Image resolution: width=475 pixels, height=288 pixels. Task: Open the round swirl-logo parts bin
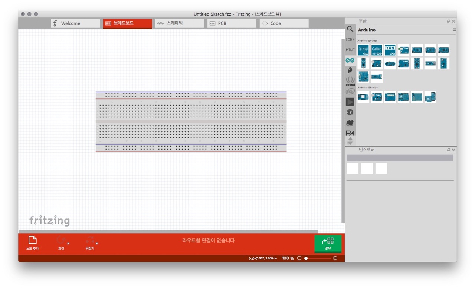(x=350, y=112)
